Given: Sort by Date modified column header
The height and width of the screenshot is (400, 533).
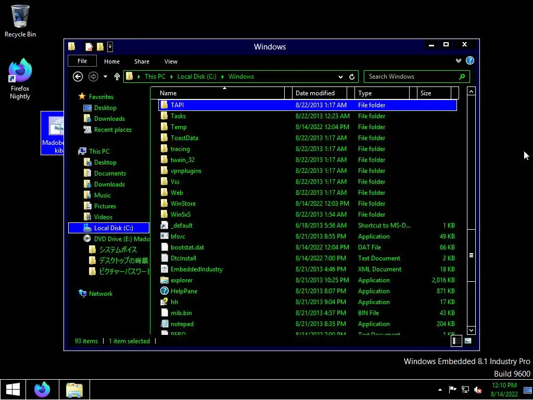Looking at the screenshot, I should pyautogui.click(x=319, y=93).
